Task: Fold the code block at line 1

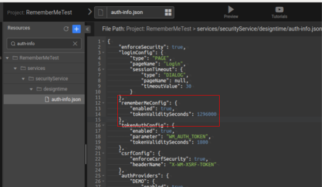Action: click(103, 41)
